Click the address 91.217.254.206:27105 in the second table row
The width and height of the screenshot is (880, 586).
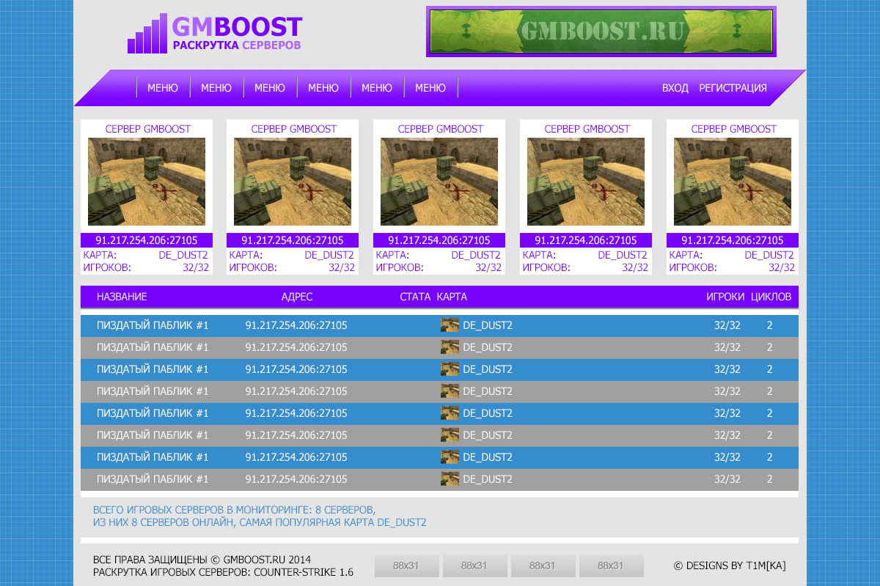click(296, 347)
